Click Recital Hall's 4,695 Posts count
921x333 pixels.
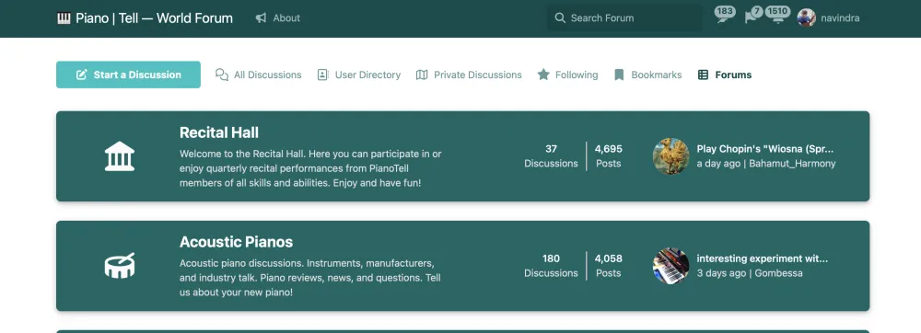tap(609, 156)
